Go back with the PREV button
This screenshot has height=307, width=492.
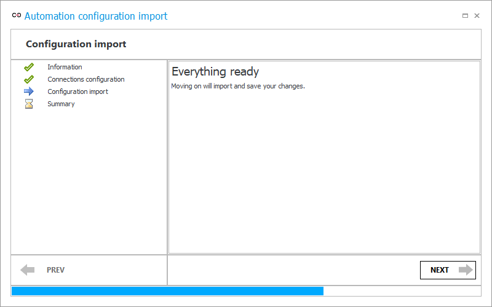[42, 270]
